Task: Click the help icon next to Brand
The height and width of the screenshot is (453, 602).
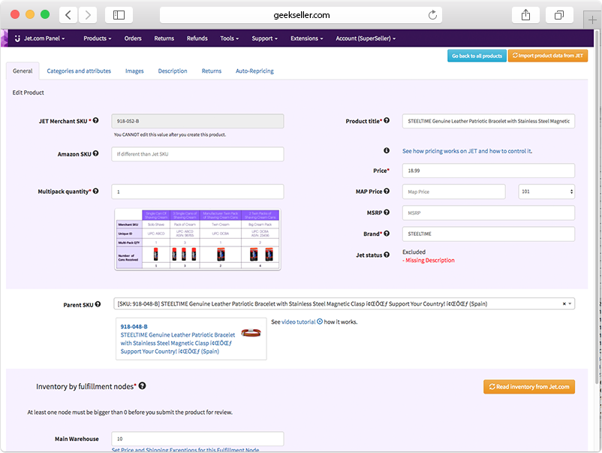Action: (385, 234)
